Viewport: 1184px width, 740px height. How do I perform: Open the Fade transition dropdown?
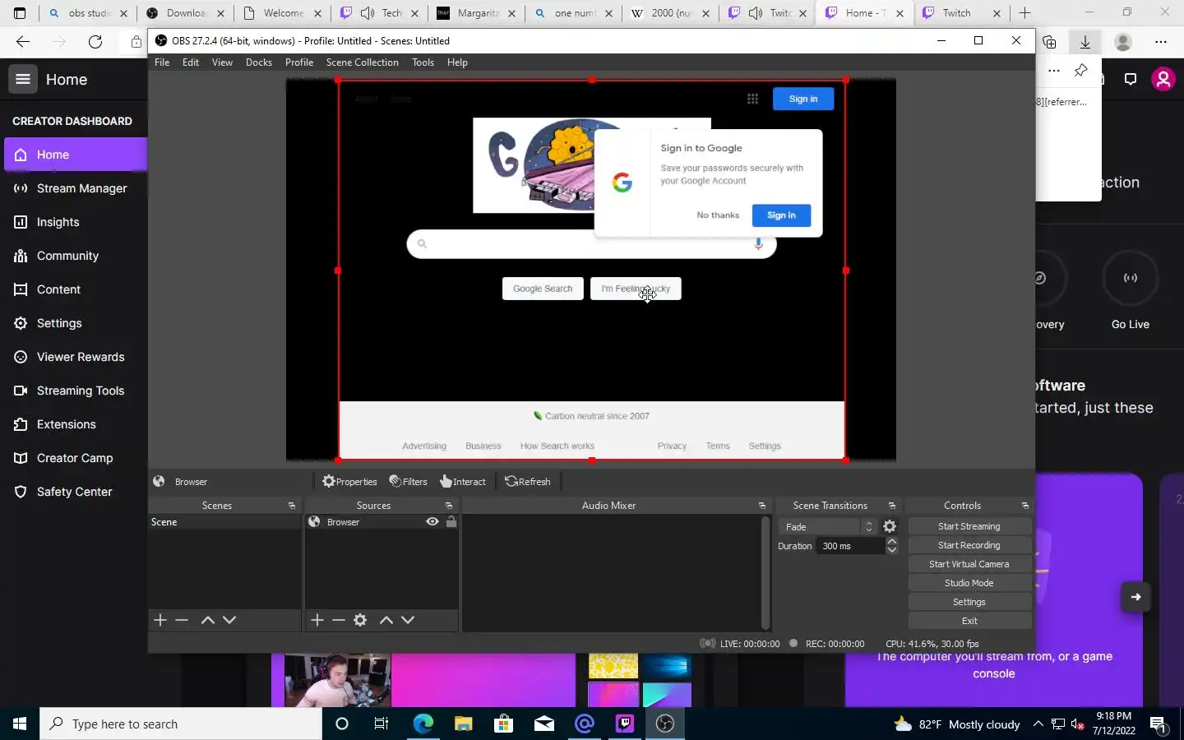[828, 527]
